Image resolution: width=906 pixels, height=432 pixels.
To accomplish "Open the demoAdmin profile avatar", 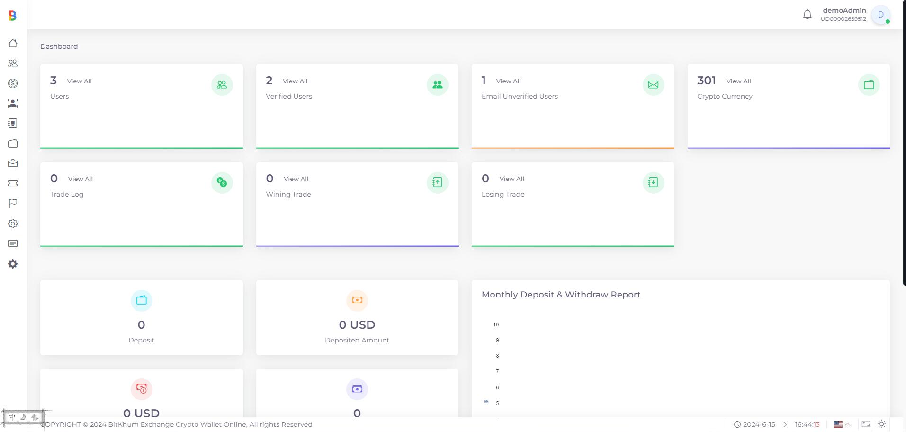I will coord(881,15).
